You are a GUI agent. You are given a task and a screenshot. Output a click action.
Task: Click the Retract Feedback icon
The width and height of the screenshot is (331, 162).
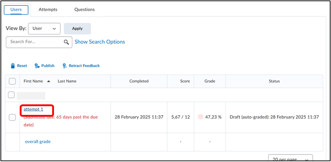[x=65, y=66]
